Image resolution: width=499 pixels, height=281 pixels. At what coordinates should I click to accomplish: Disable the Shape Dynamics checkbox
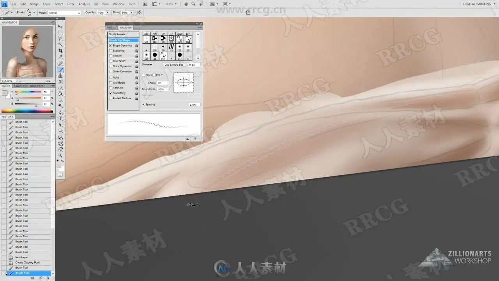pos(111,46)
